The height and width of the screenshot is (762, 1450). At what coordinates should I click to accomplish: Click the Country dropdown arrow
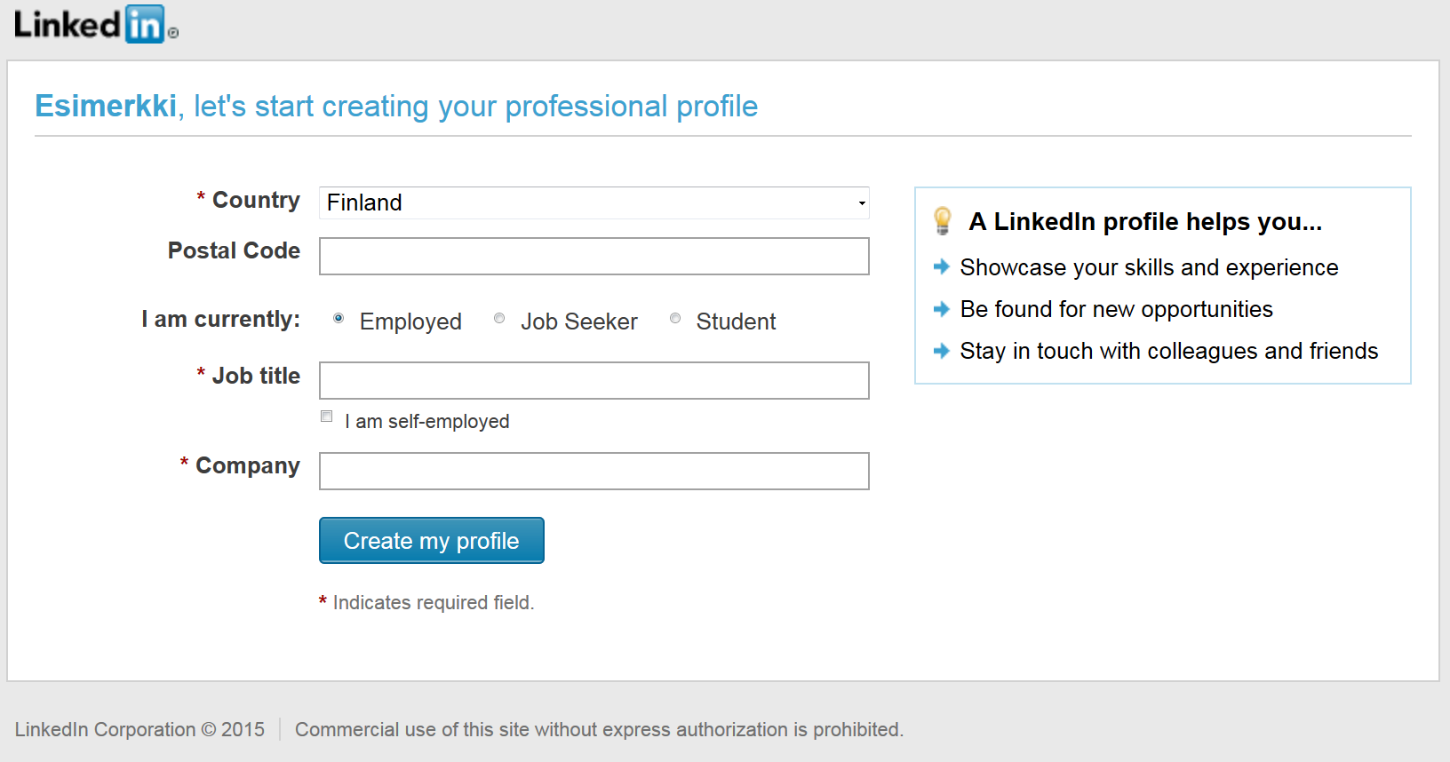point(862,203)
